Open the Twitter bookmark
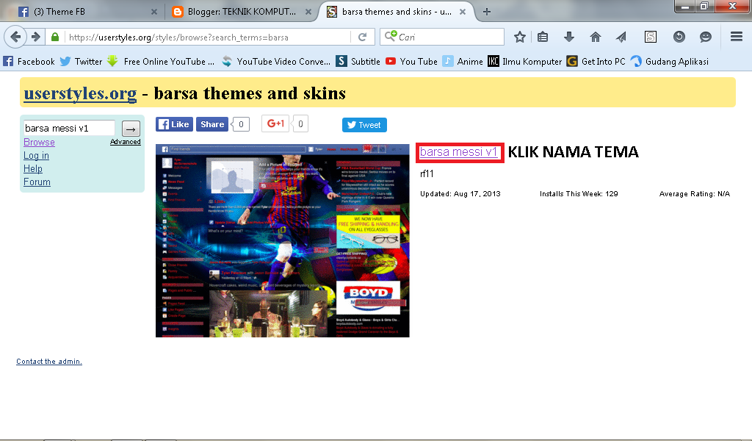Screen dimensions: 752x441 click(81, 62)
